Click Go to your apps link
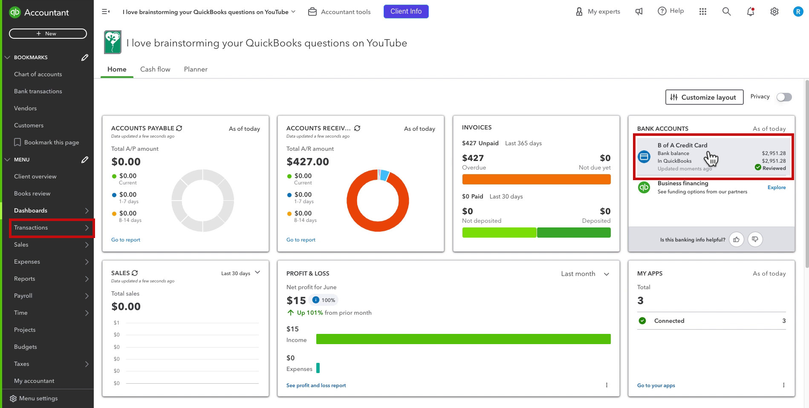 (x=656, y=385)
